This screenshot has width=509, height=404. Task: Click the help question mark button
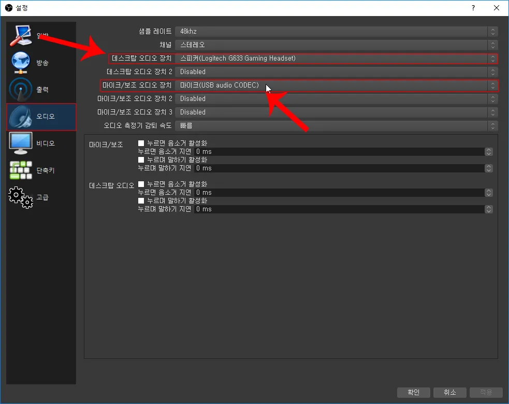473,8
